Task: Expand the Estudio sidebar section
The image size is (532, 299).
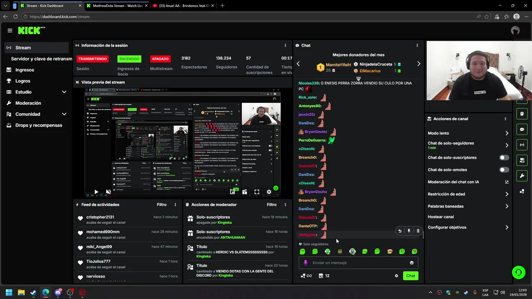Action: pos(64,92)
